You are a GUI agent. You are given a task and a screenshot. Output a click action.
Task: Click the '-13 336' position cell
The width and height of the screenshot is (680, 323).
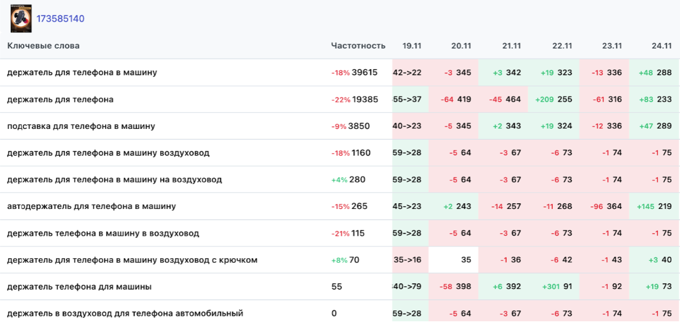coord(604,73)
